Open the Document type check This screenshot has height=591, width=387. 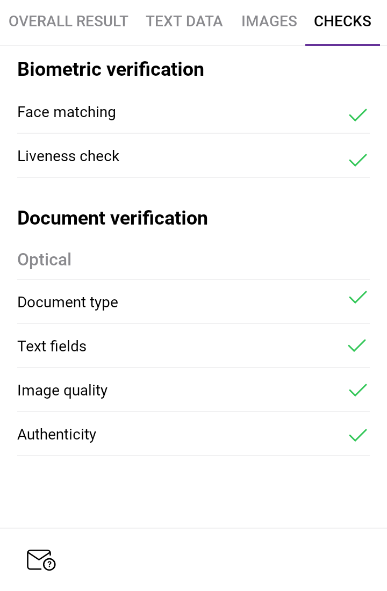click(68, 302)
